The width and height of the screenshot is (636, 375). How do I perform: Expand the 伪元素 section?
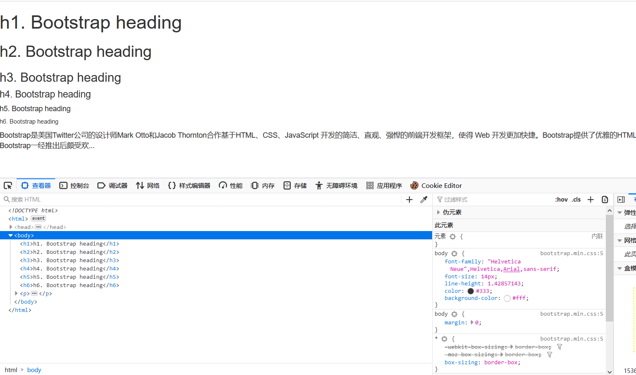[438, 212]
